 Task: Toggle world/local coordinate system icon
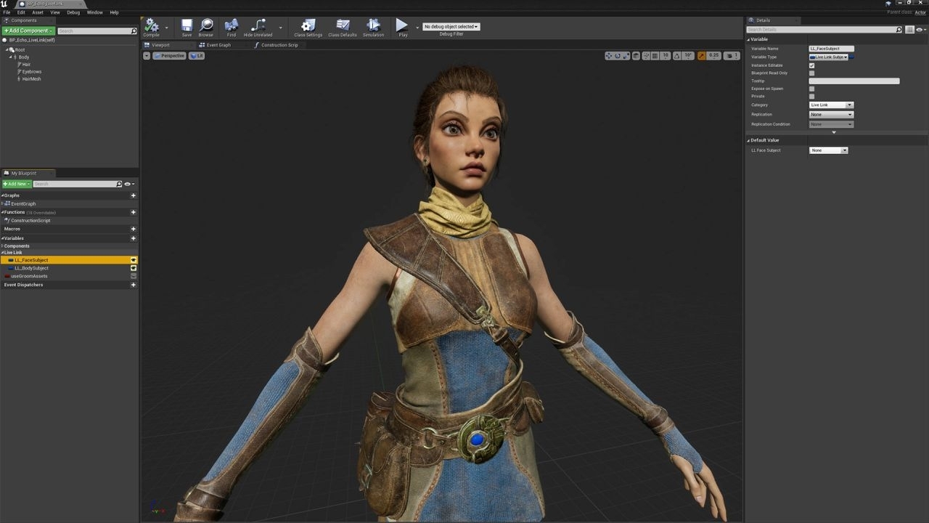(636, 56)
